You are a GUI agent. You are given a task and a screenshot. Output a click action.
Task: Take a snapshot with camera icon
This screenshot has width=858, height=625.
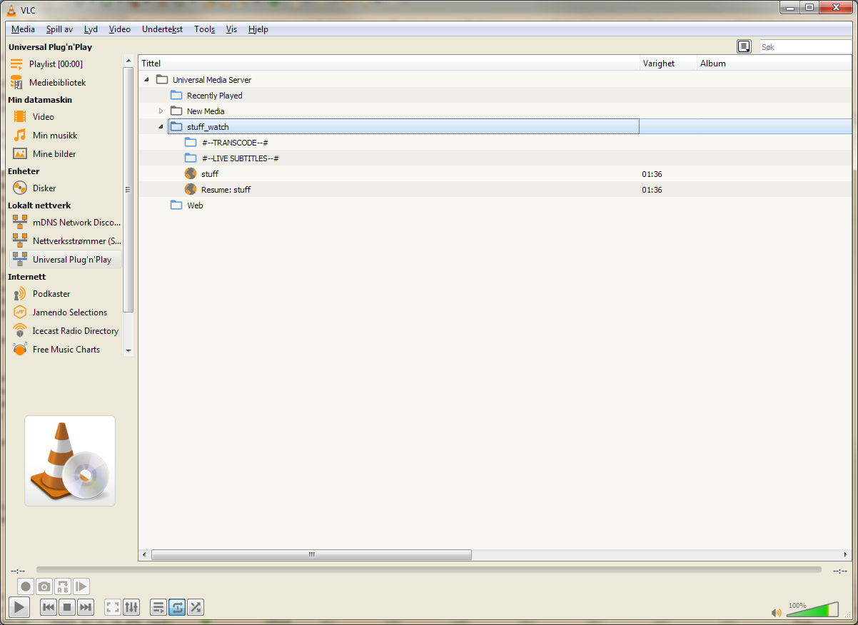point(44,586)
